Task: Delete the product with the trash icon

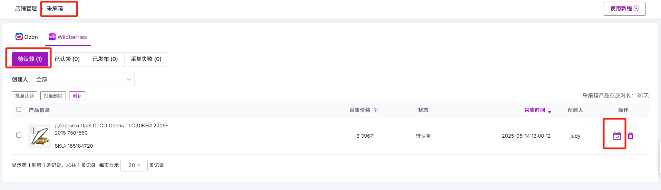Action: click(630, 136)
